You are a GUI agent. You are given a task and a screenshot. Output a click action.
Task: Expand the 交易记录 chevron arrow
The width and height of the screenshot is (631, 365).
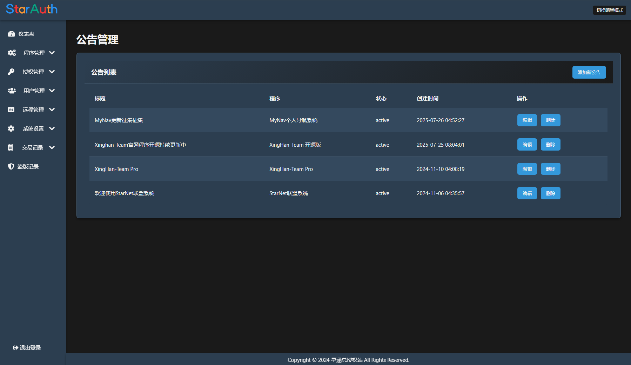tap(52, 148)
